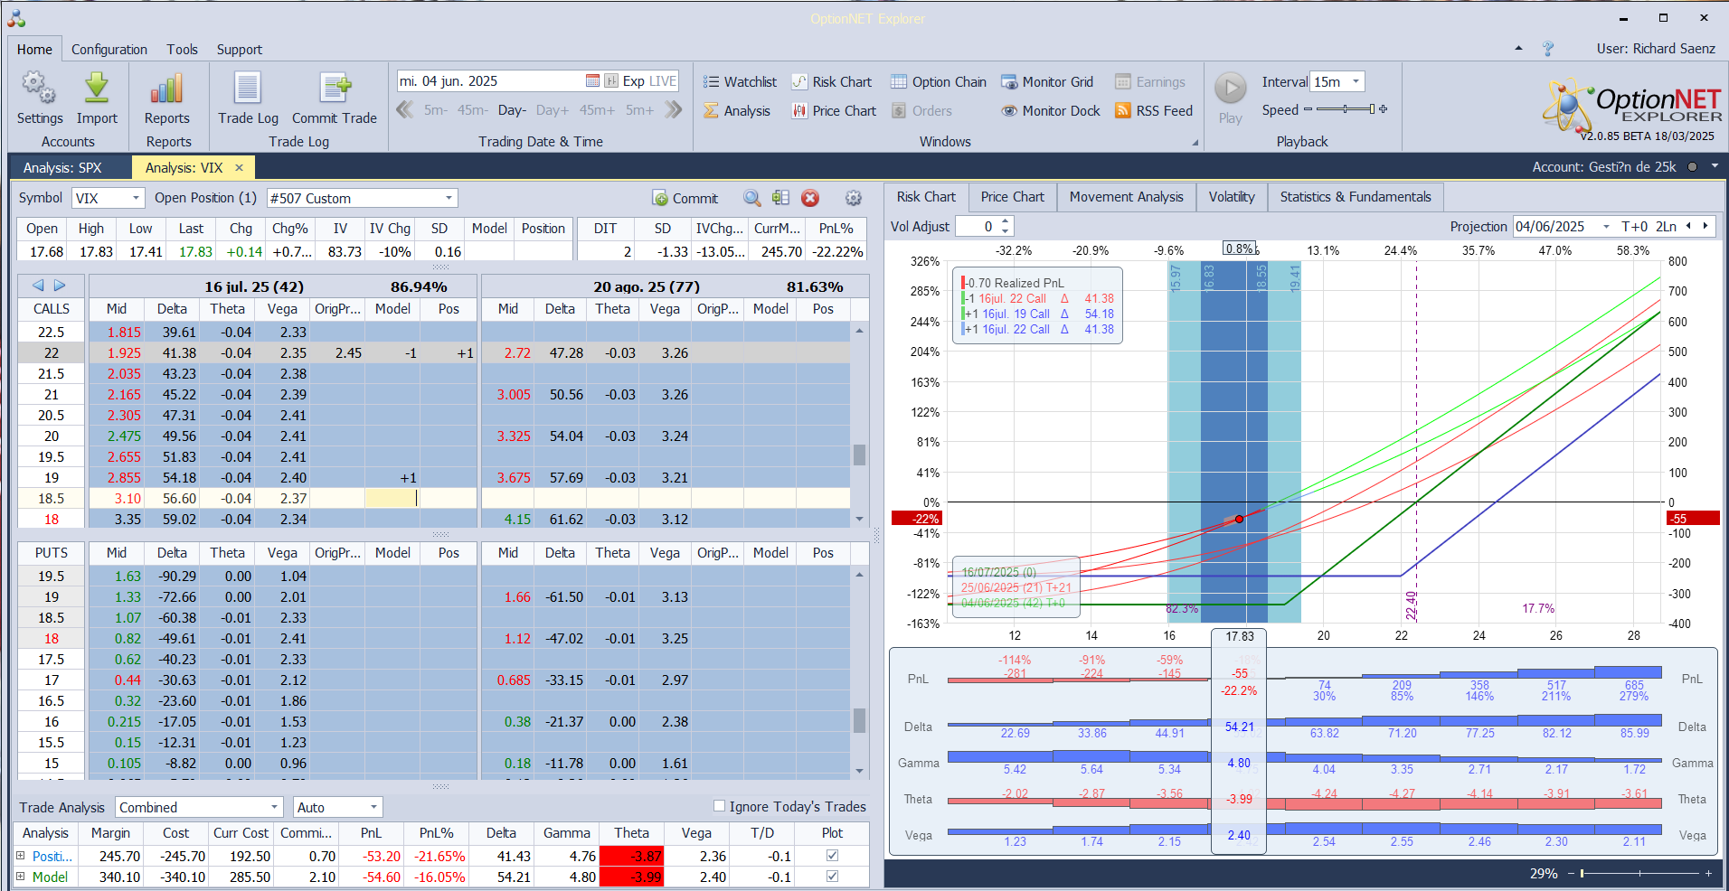The image size is (1729, 891).
Task: Toggle the Plot checkbox for Position row
Action: tap(832, 855)
